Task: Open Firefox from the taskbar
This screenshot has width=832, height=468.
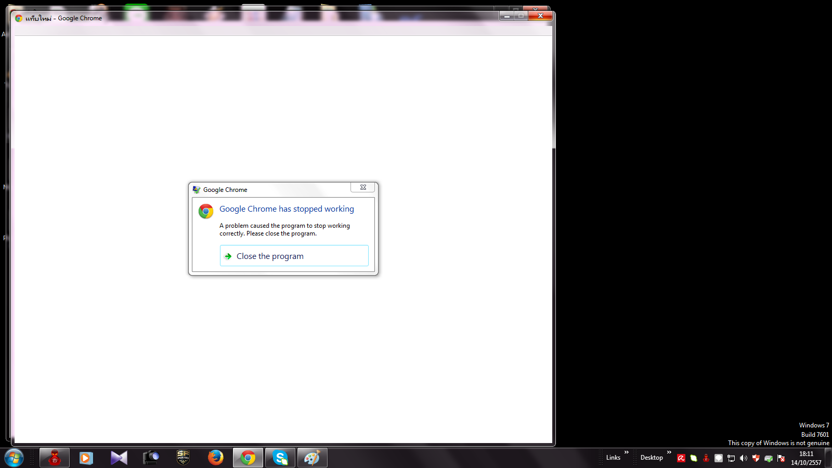Action: pyautogui.click(x=215, y=458)
